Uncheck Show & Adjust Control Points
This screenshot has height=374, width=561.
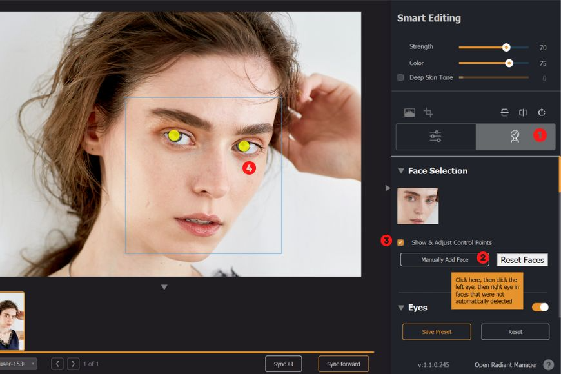(x=400, y=242)
